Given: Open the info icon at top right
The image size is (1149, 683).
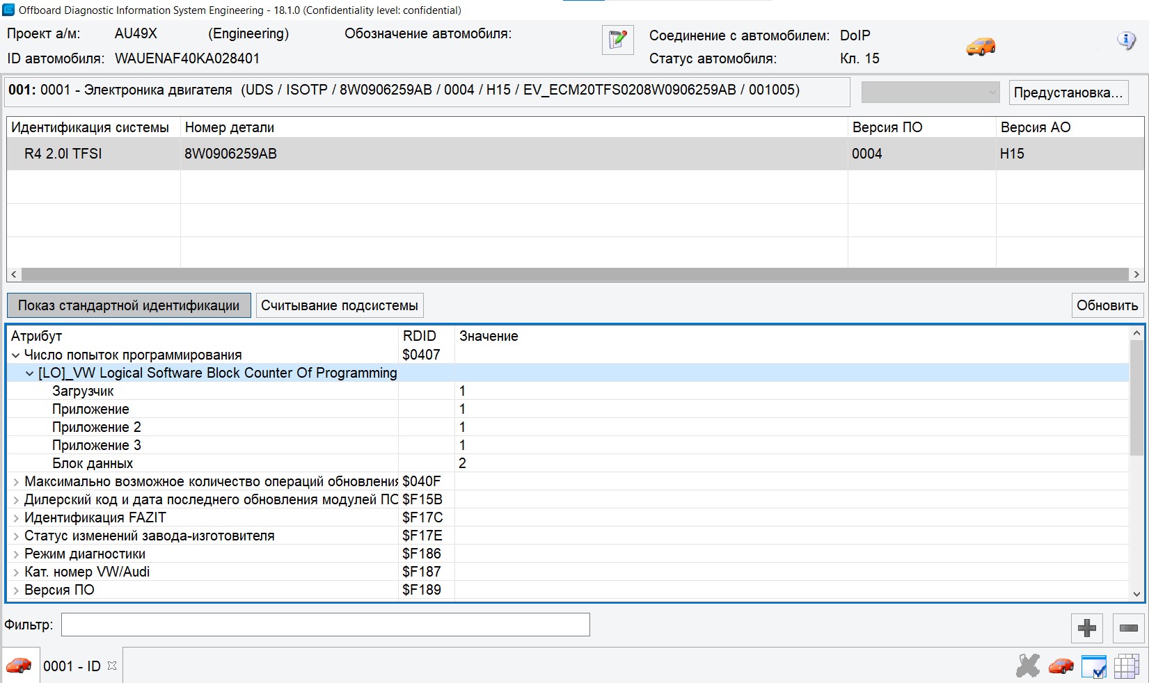Looking at the screenshot, I should tap(1125, 40).
